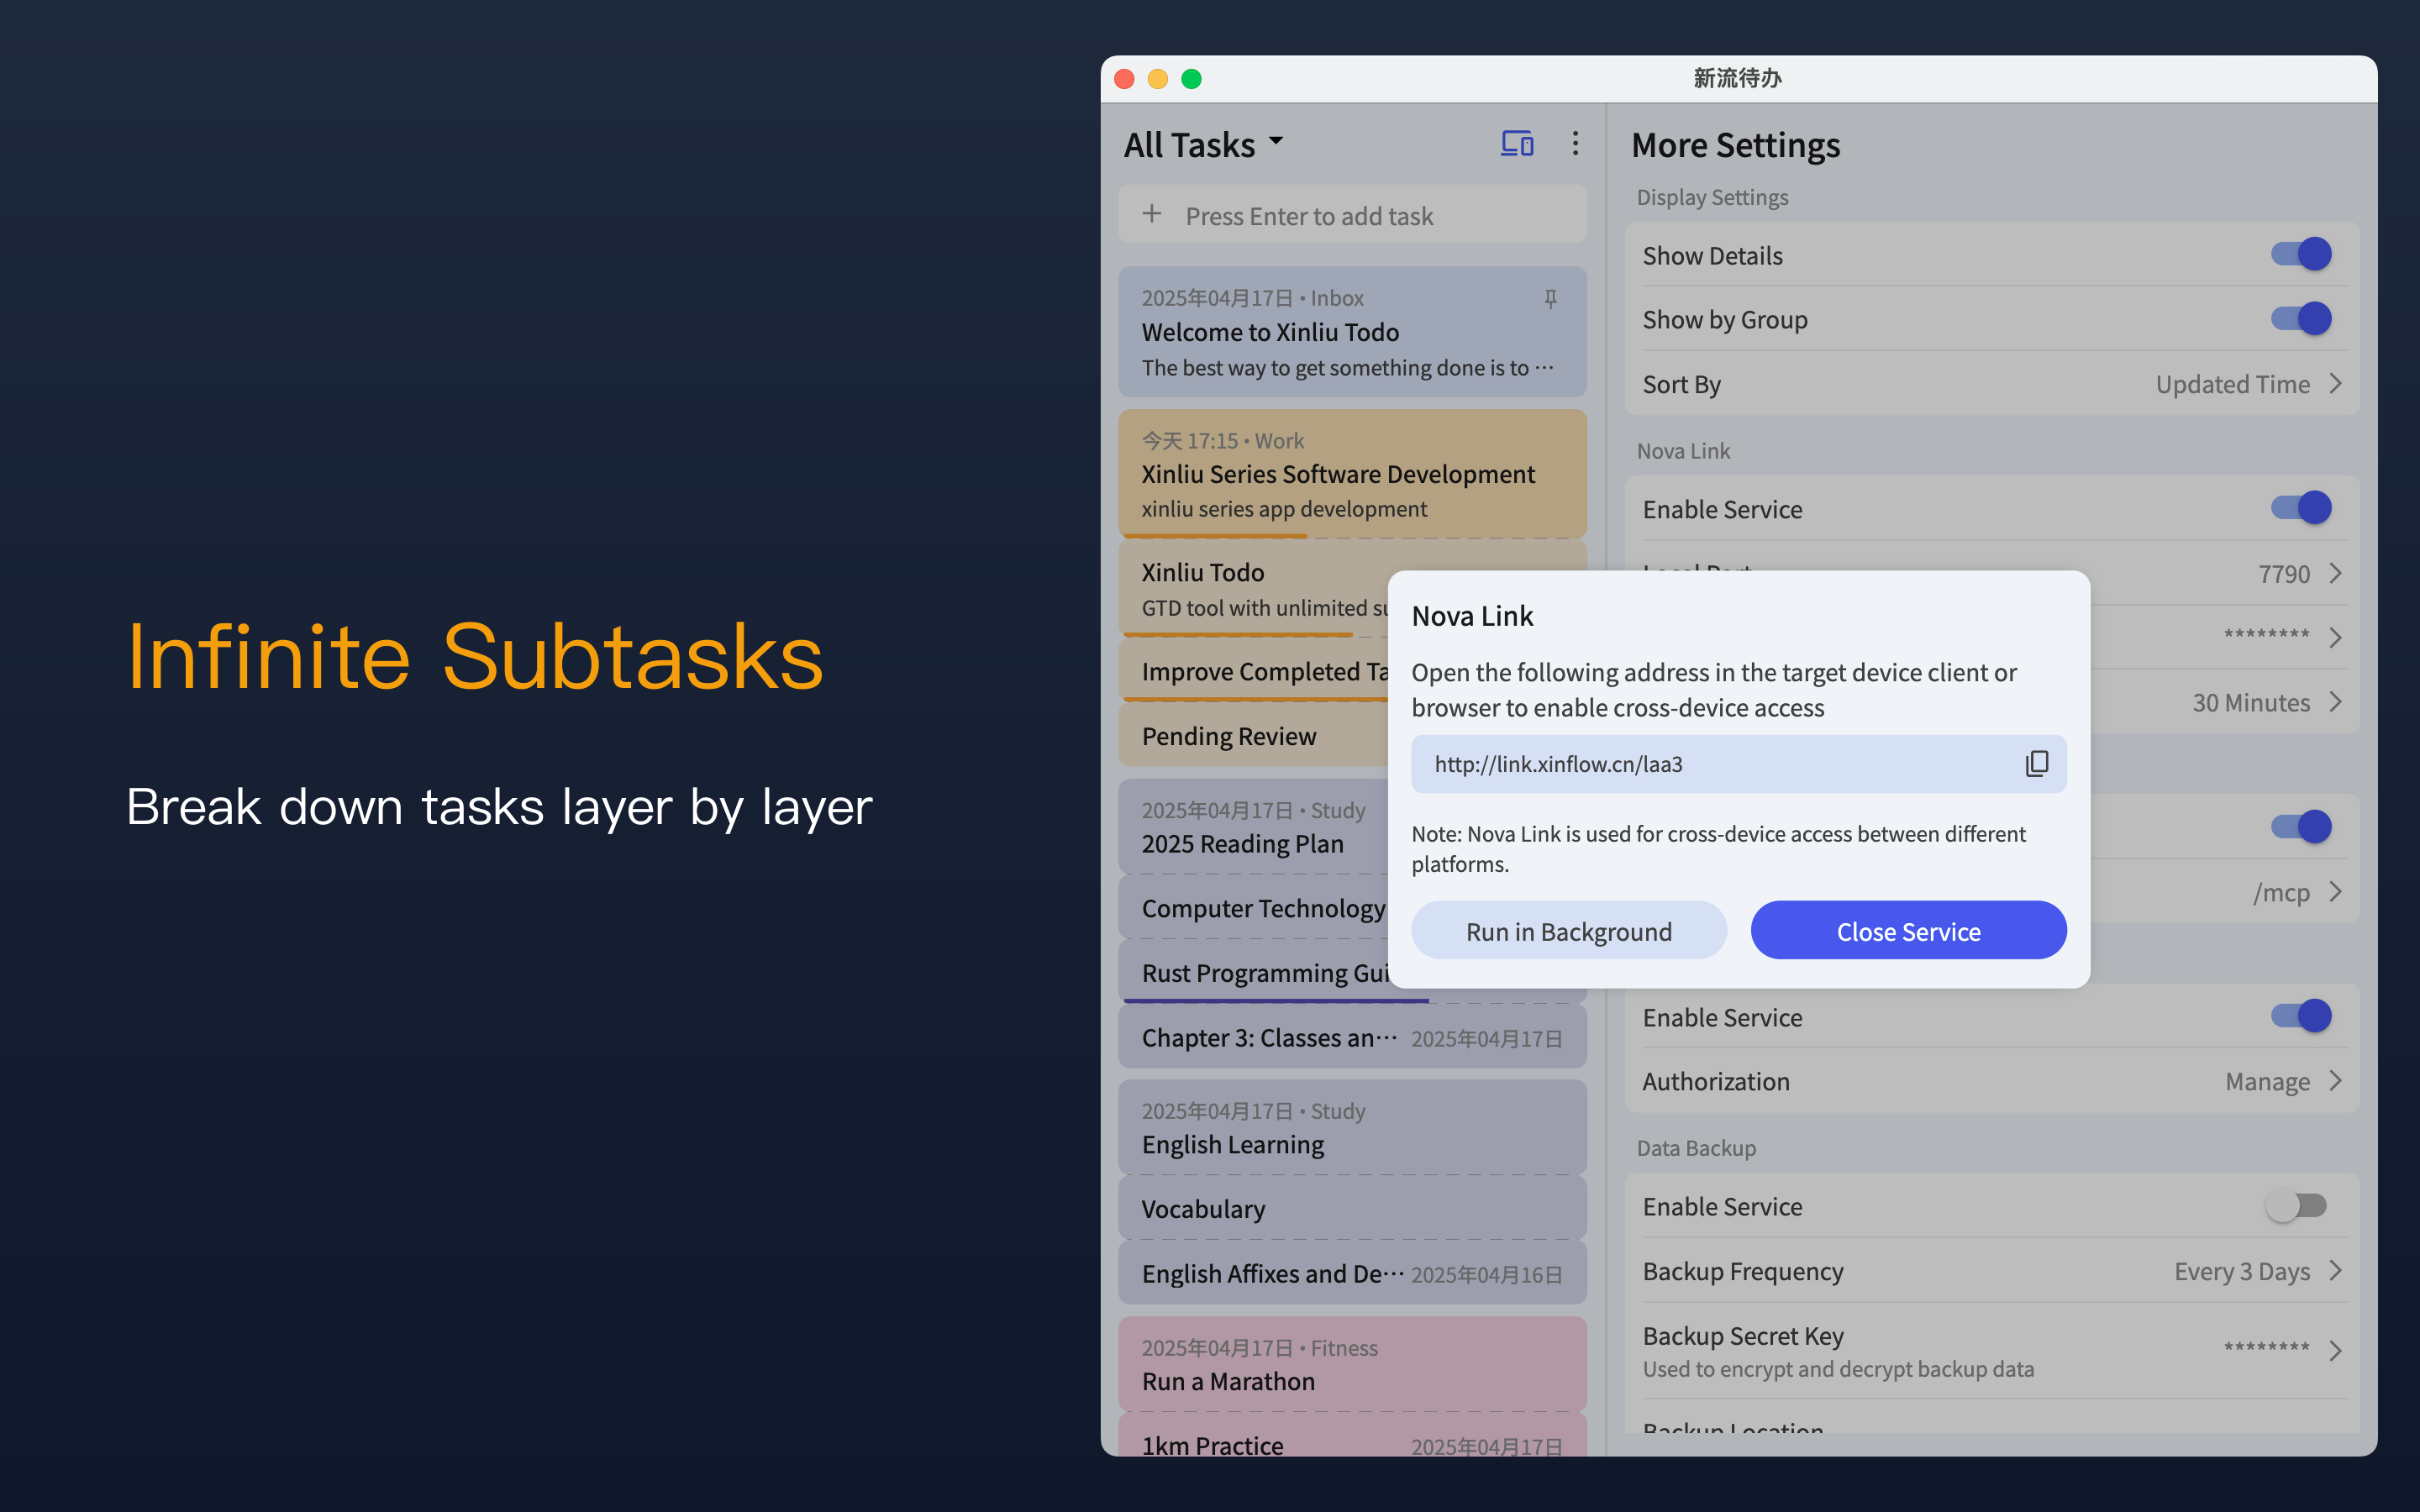
Task: Select Pending Review subtask
Action: [1254, 736]
